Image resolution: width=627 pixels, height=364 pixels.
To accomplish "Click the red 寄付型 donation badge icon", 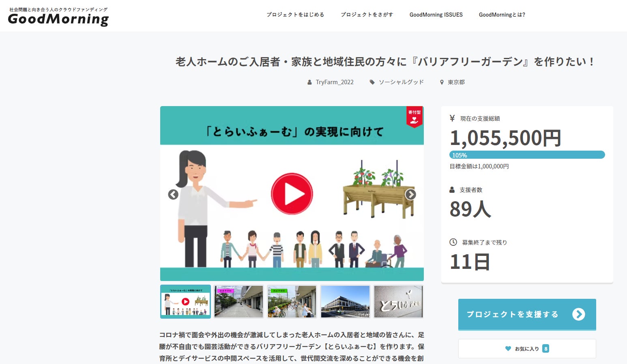I will coord(414,117).
